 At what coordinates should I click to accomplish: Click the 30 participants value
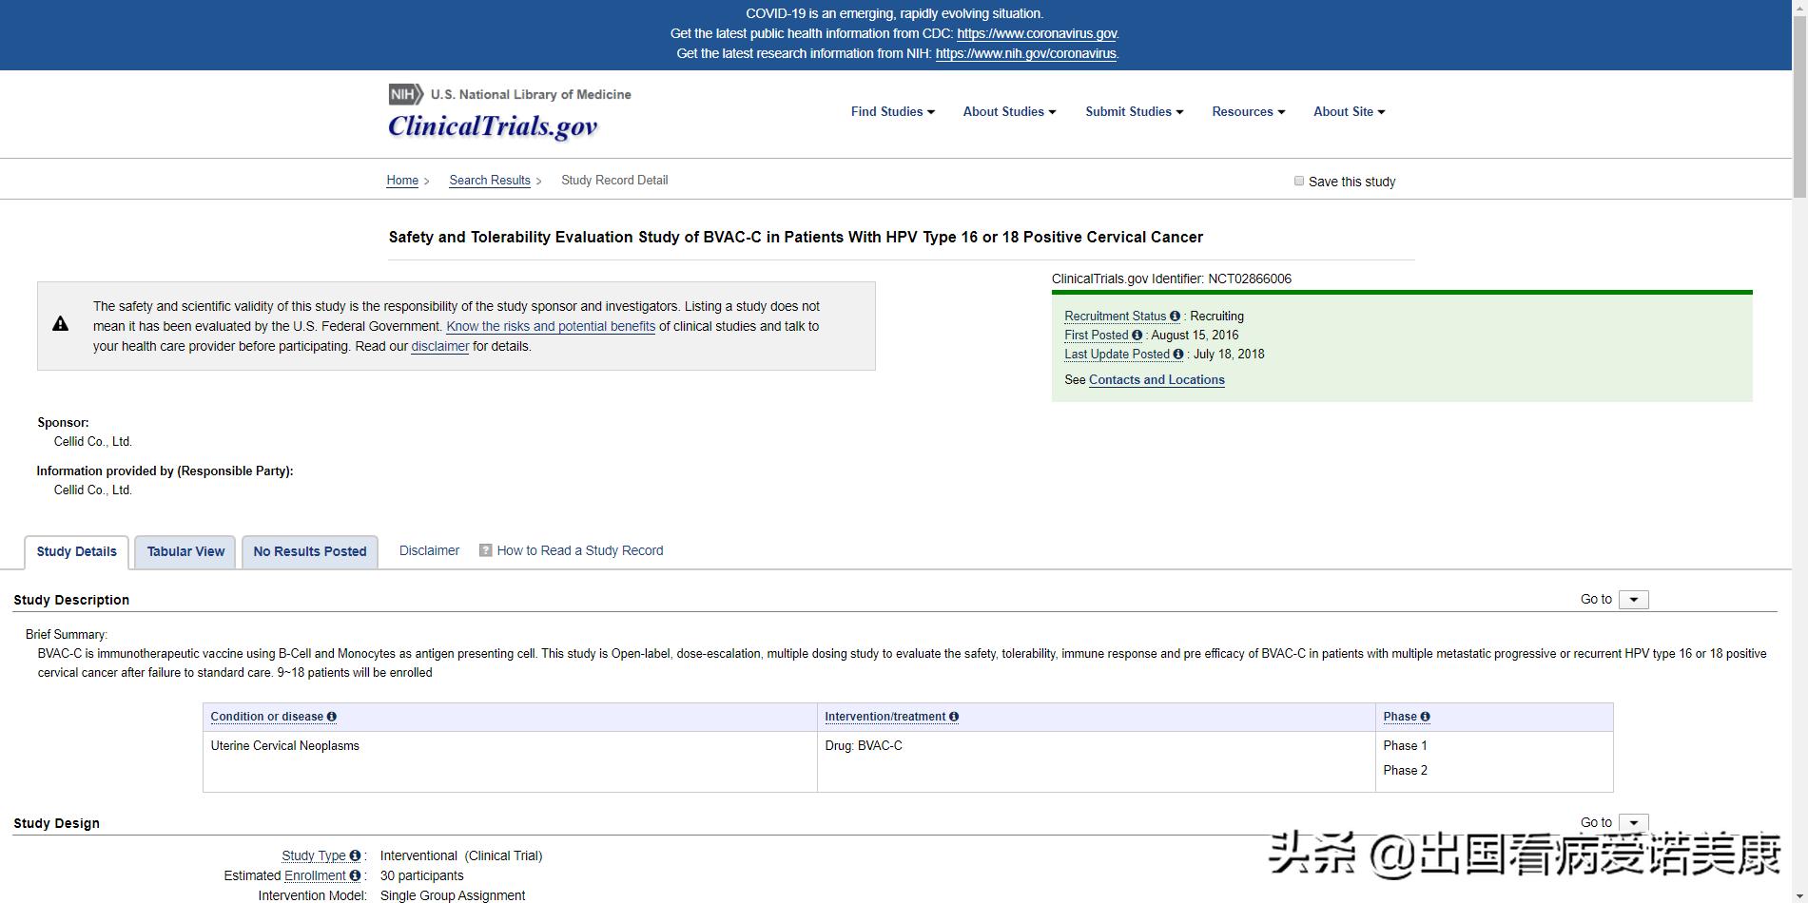click(422, 875)
